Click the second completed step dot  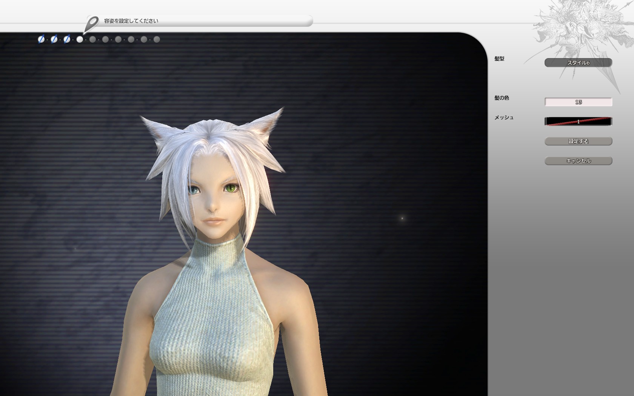point(54,39)
